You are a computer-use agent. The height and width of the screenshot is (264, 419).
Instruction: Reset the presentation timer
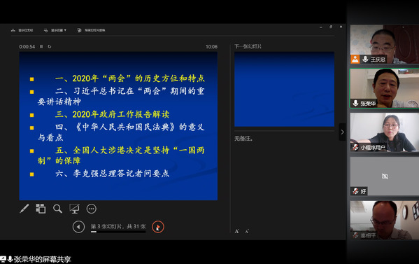[x=50, y=46]
